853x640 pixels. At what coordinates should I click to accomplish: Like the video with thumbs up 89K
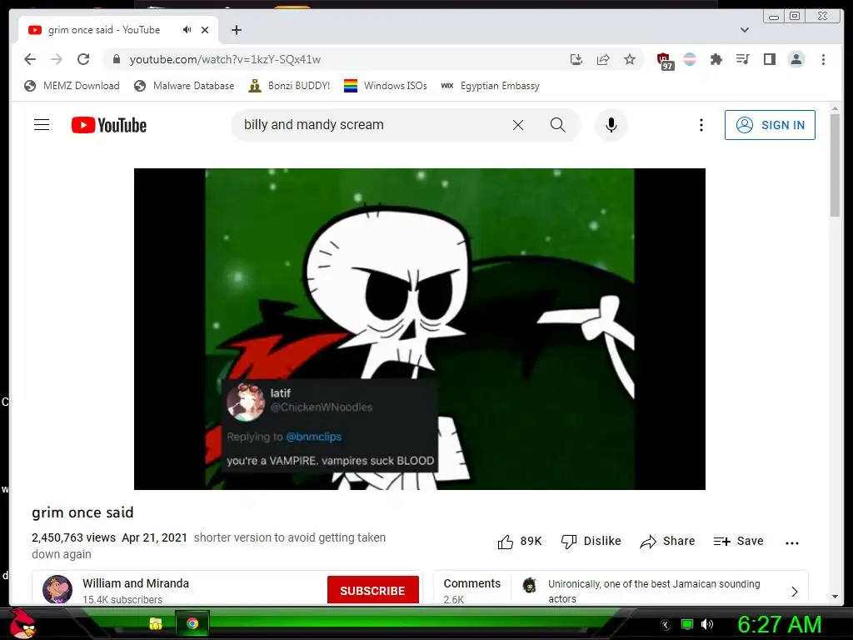coord(520,542)
